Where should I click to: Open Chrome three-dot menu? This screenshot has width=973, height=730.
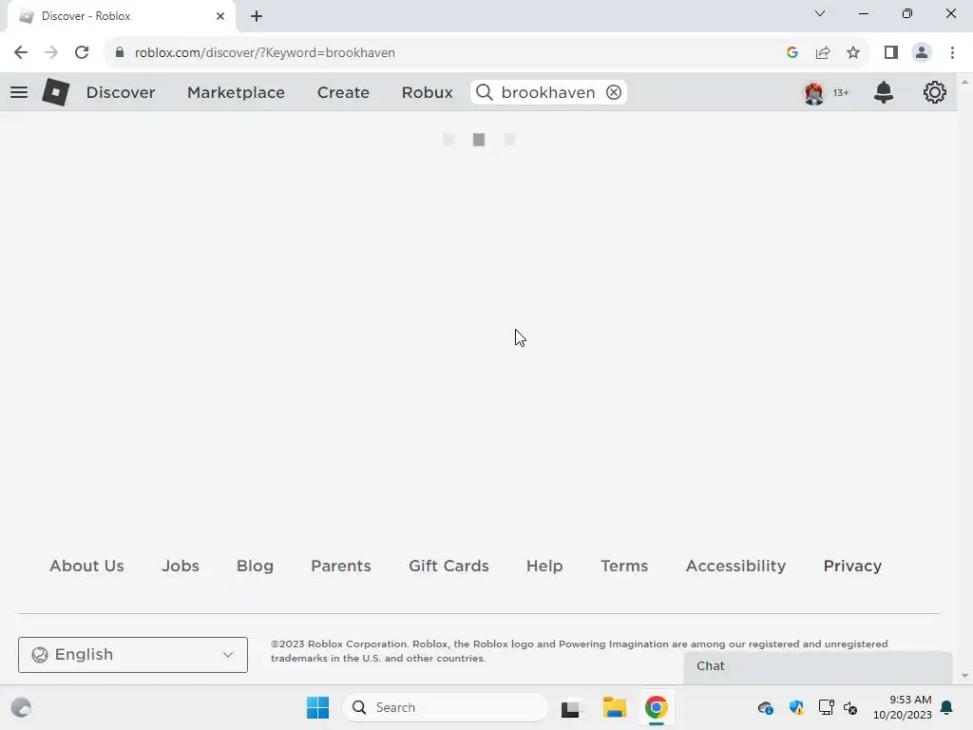[x=952, y=53]
